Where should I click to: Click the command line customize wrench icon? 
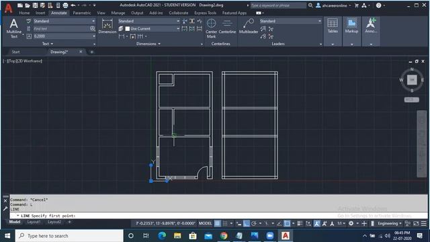click(x=5, y=209)
